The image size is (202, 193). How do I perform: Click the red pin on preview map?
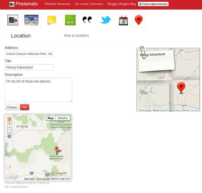181,87
